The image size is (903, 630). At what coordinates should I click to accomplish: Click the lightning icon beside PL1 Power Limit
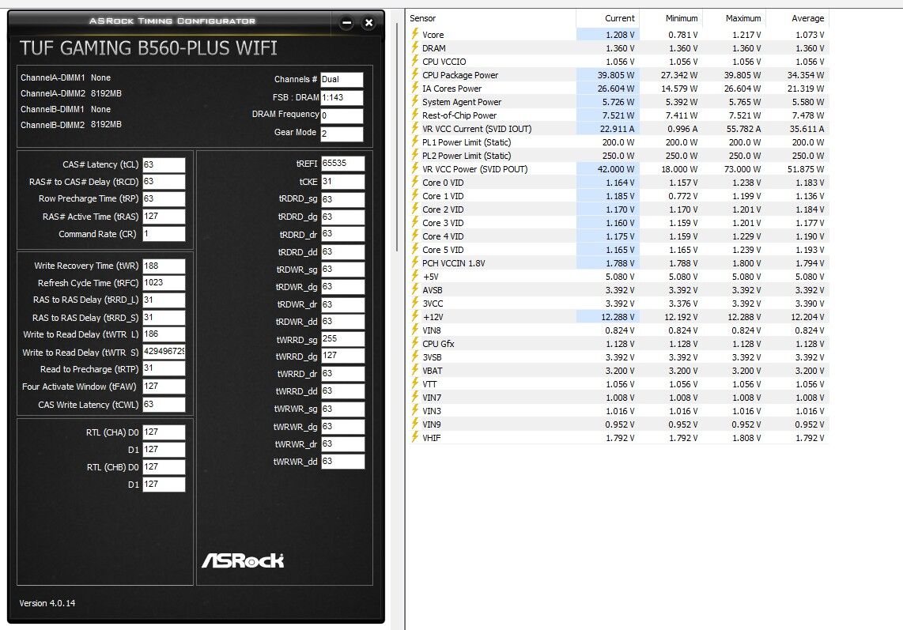414,141
